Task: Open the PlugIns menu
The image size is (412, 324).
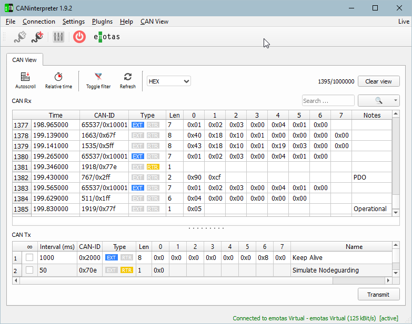Action: tap(102, 22)
